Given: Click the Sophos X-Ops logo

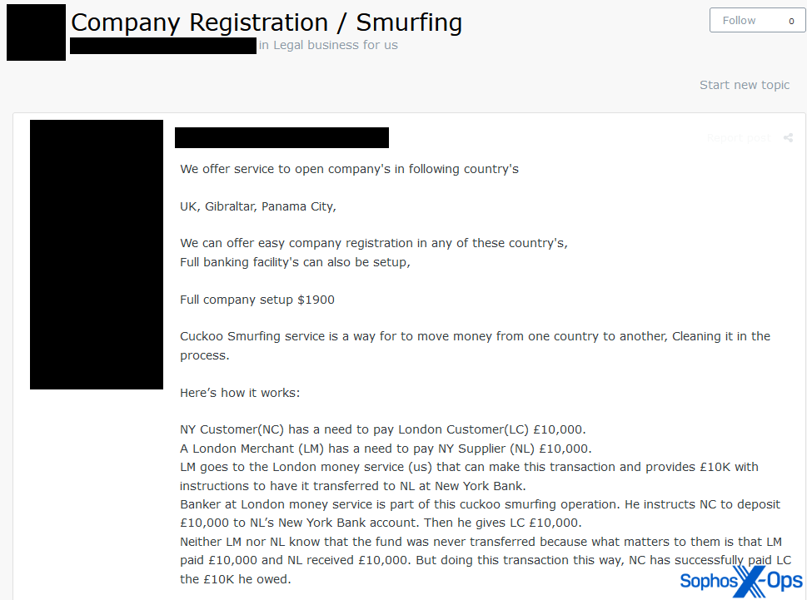Looking at the screenshot, I should click(741, 580).
